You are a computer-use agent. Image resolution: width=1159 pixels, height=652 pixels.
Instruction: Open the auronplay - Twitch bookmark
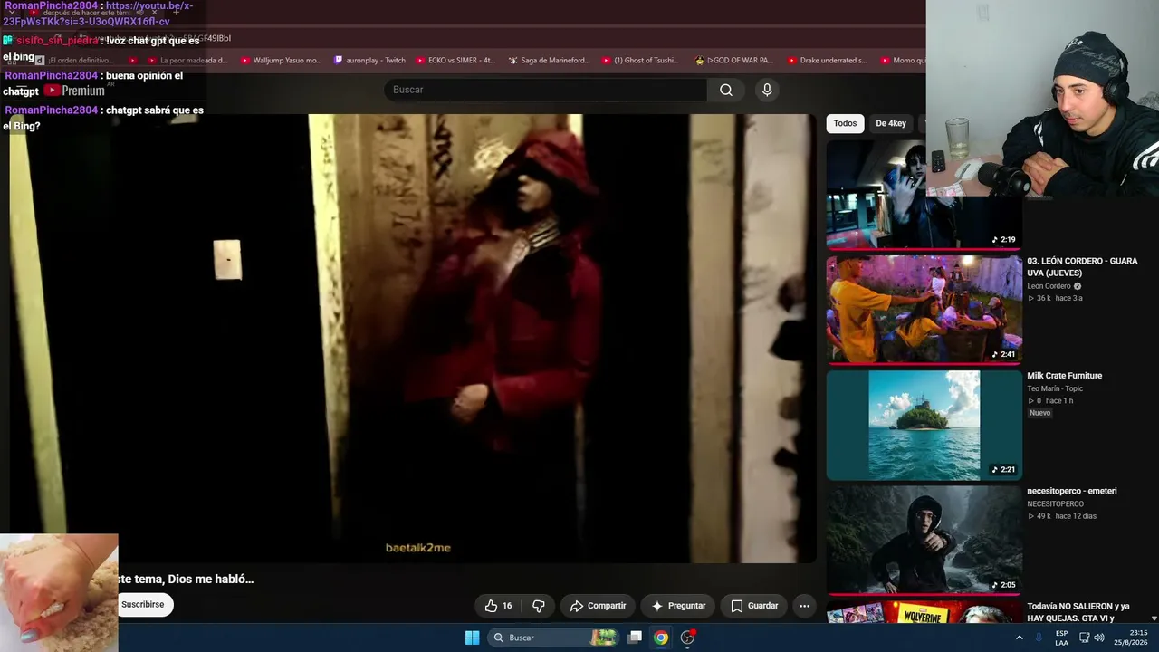[369, 61]
